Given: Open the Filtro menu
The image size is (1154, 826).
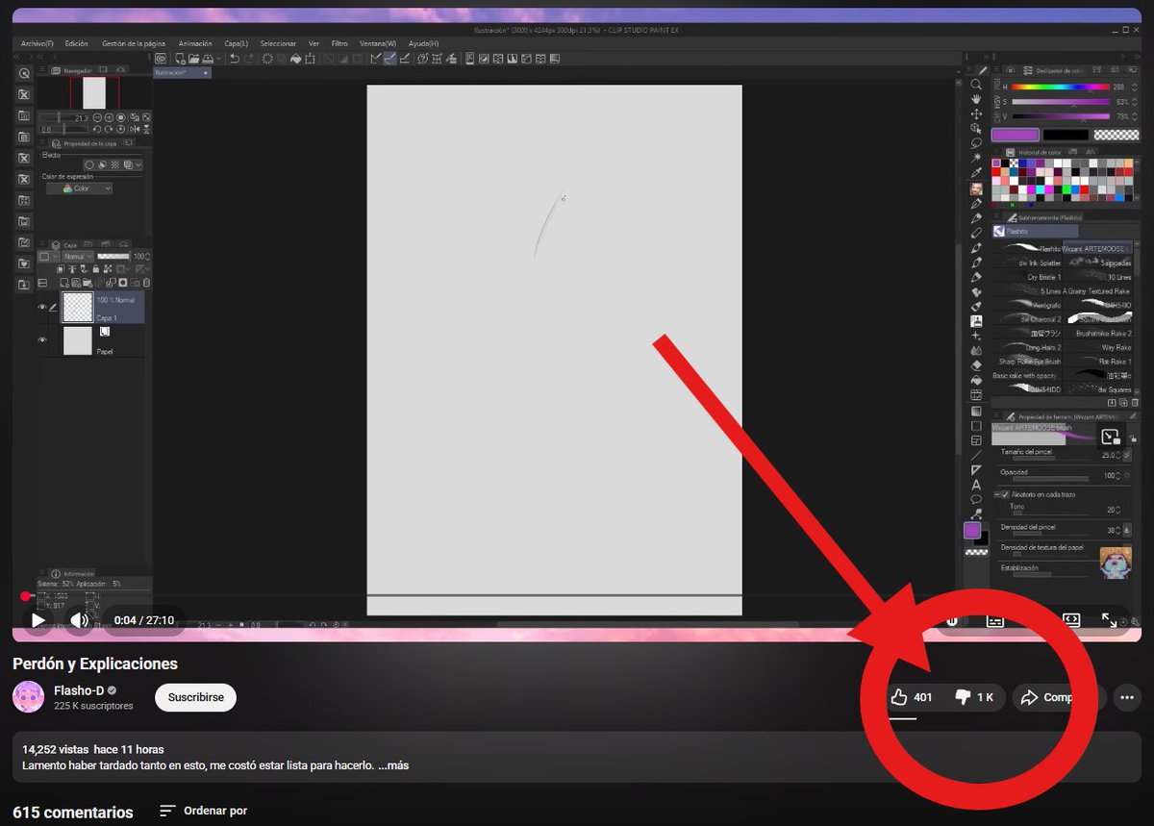Looking at the screenshot, I should click(x=339, y=43).
